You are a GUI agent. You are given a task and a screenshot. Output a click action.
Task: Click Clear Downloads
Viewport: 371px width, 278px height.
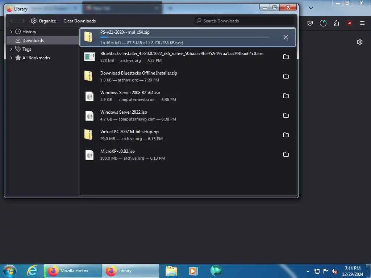79,21
